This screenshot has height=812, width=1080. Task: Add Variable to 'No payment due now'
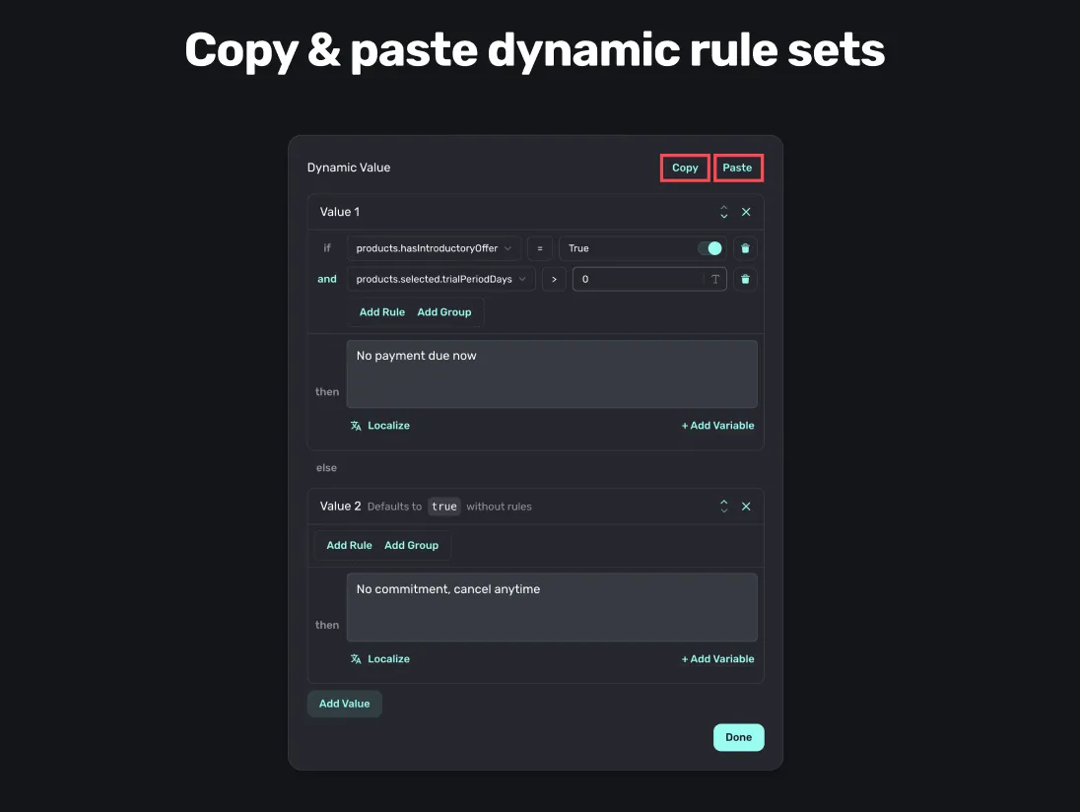click(717, 426)
